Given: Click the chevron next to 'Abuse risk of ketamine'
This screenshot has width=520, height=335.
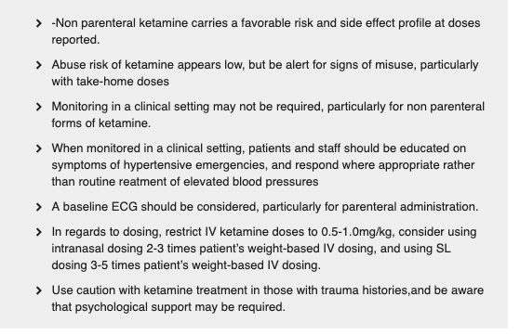Looking at the screenshot, I should point(39,65).
